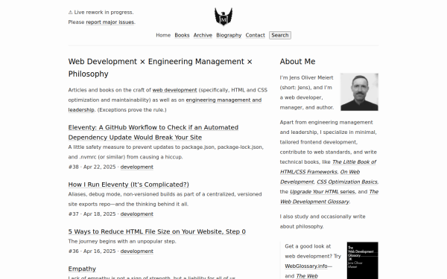Screen dimensions: 447x279
Task: Click the '#37 · Apr 18, 2025' text
Action: [92, 214]
